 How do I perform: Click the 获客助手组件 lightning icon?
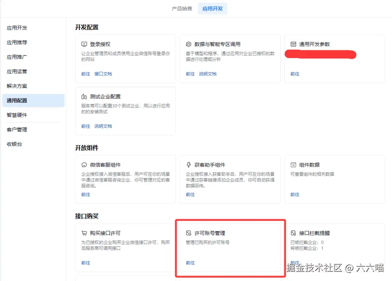click(189, 165)
